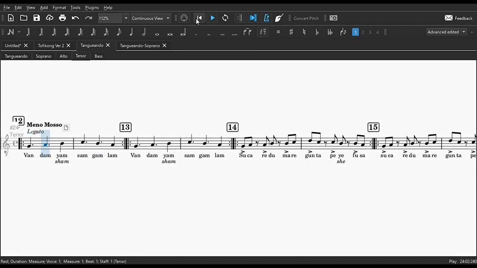Apply the sharp accidental
The height and width of the screenshot is (268, 477).
(291, 32)
